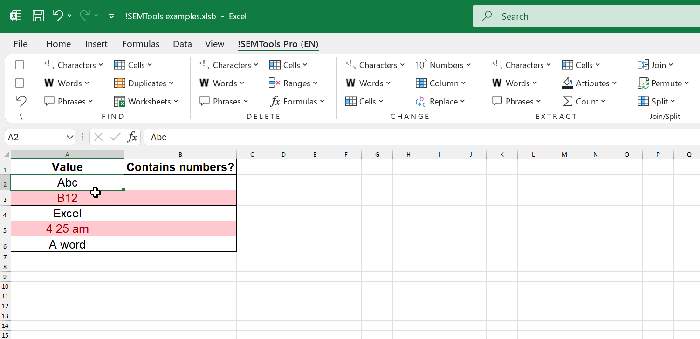This screenshot has width=700, height=339.
Task: Open the Delete Ranges tool
Action: 294,83
